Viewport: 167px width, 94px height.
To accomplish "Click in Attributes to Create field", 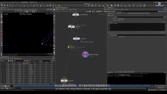I will click(141, 35).
